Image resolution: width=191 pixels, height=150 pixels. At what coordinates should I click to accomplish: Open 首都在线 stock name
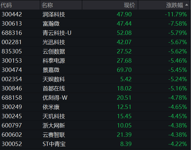54,88
